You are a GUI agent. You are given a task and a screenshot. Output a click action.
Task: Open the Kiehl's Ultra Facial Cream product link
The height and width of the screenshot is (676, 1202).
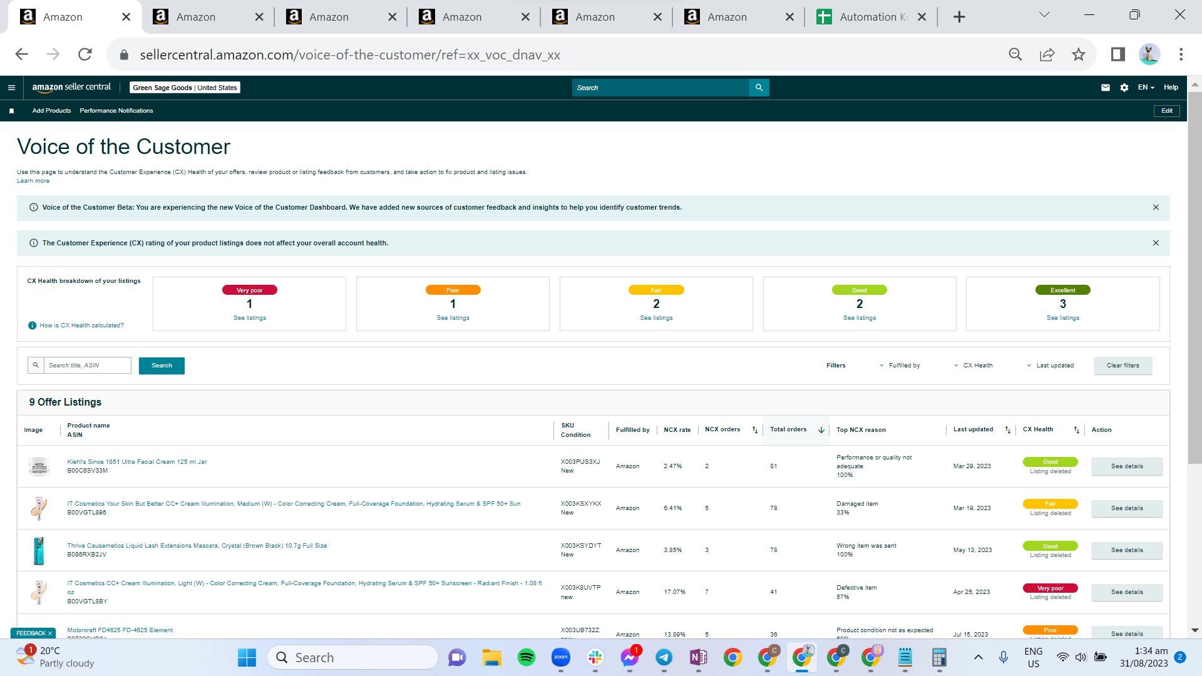click(137, 462)
